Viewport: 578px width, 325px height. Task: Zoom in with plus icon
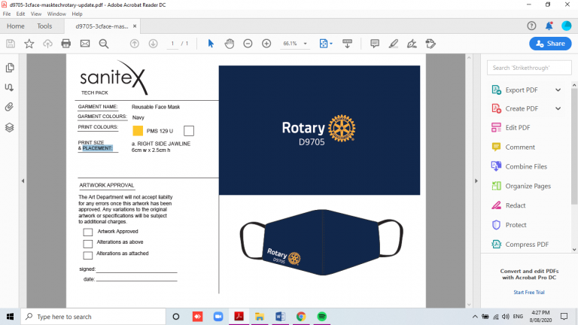tap(266, 44)
